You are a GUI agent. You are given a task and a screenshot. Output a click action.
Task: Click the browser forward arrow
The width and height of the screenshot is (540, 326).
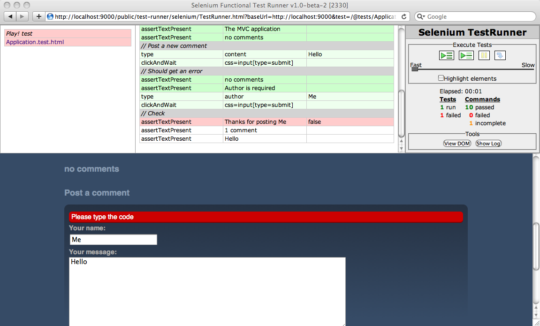22,16
